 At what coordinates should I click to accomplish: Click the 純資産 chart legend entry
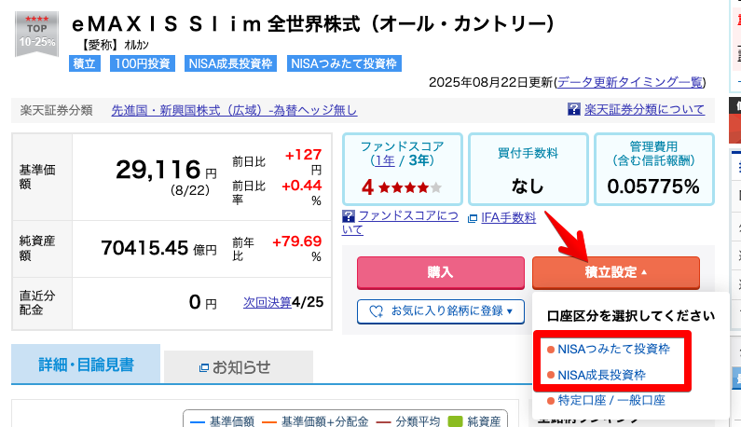(474, 420)
